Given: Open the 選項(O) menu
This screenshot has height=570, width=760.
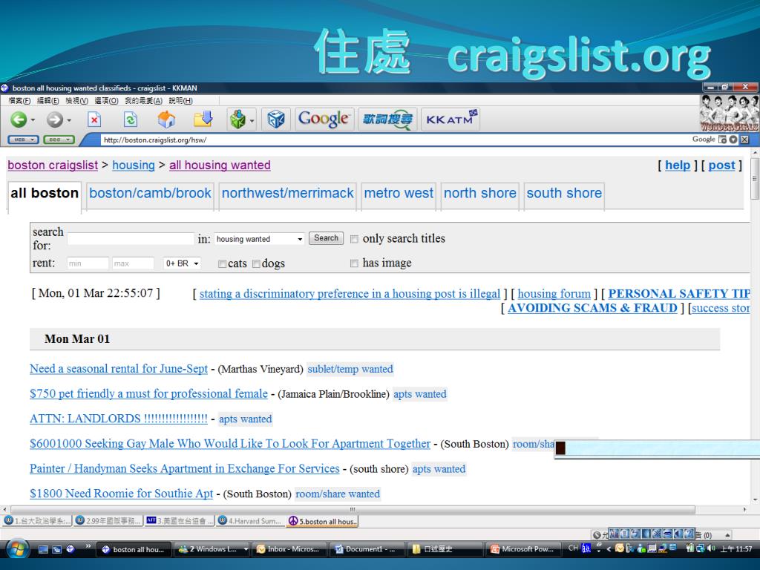Looking at the screenshot, I should pos(106,101).
